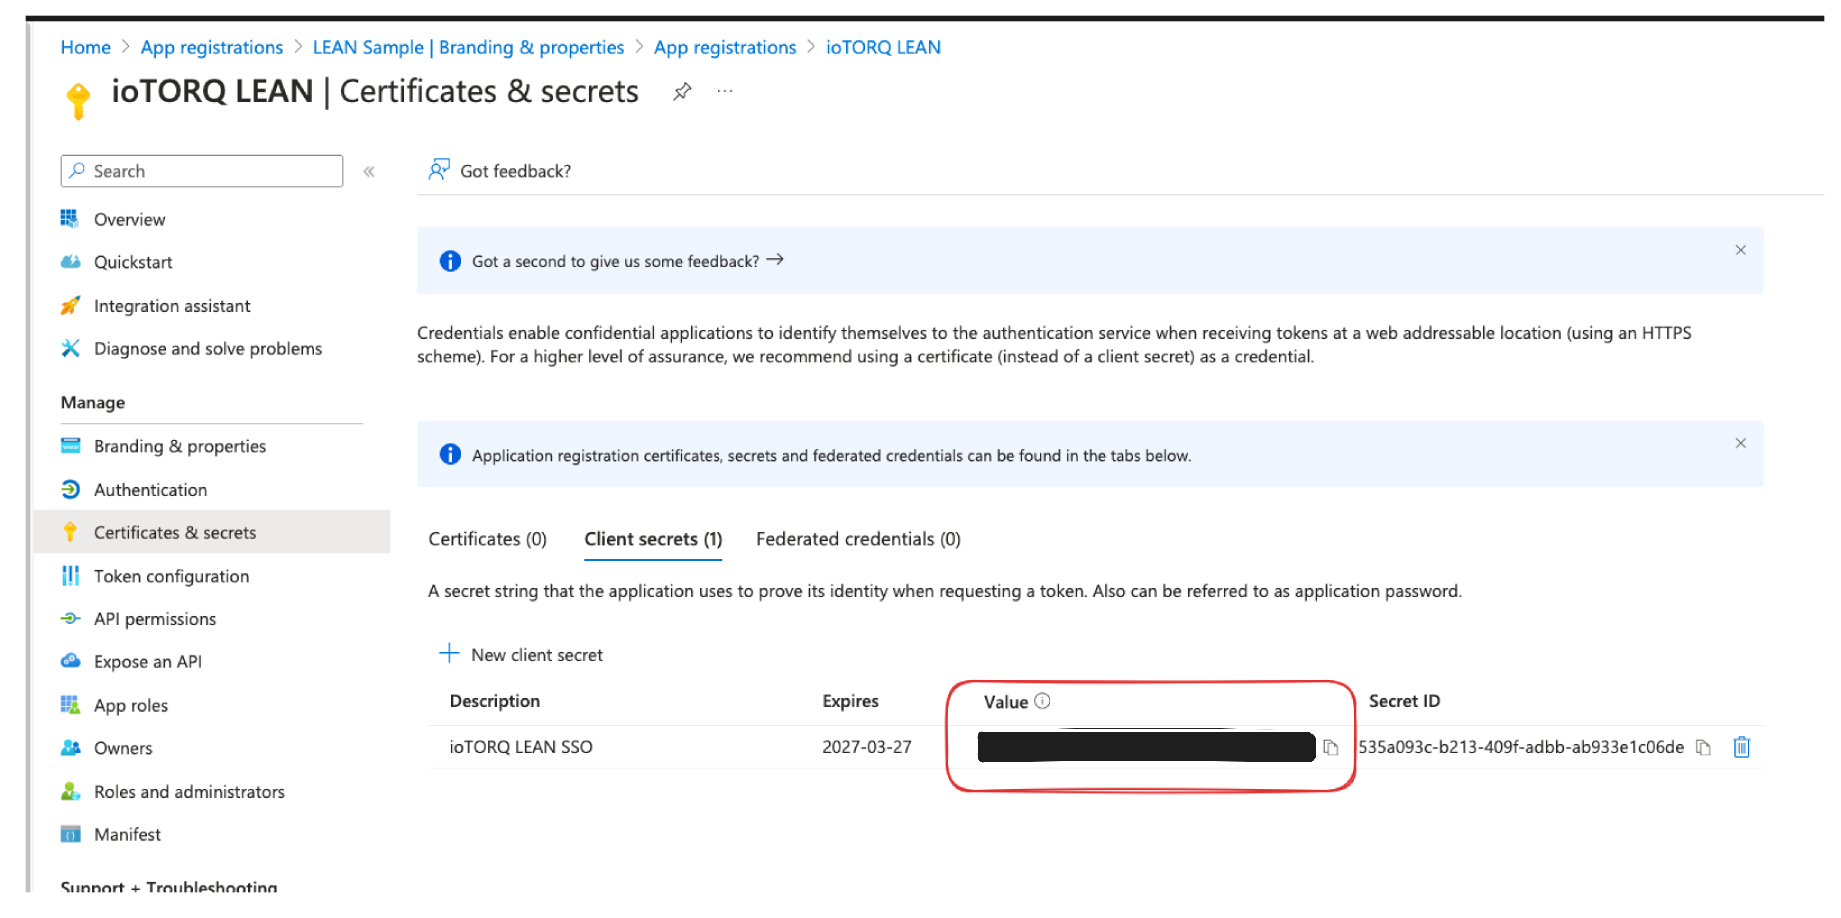Click the Owners people icon
Viewport: 1841px width, 918px height.
(70, 748)
